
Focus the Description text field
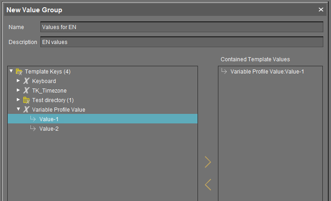182,42
